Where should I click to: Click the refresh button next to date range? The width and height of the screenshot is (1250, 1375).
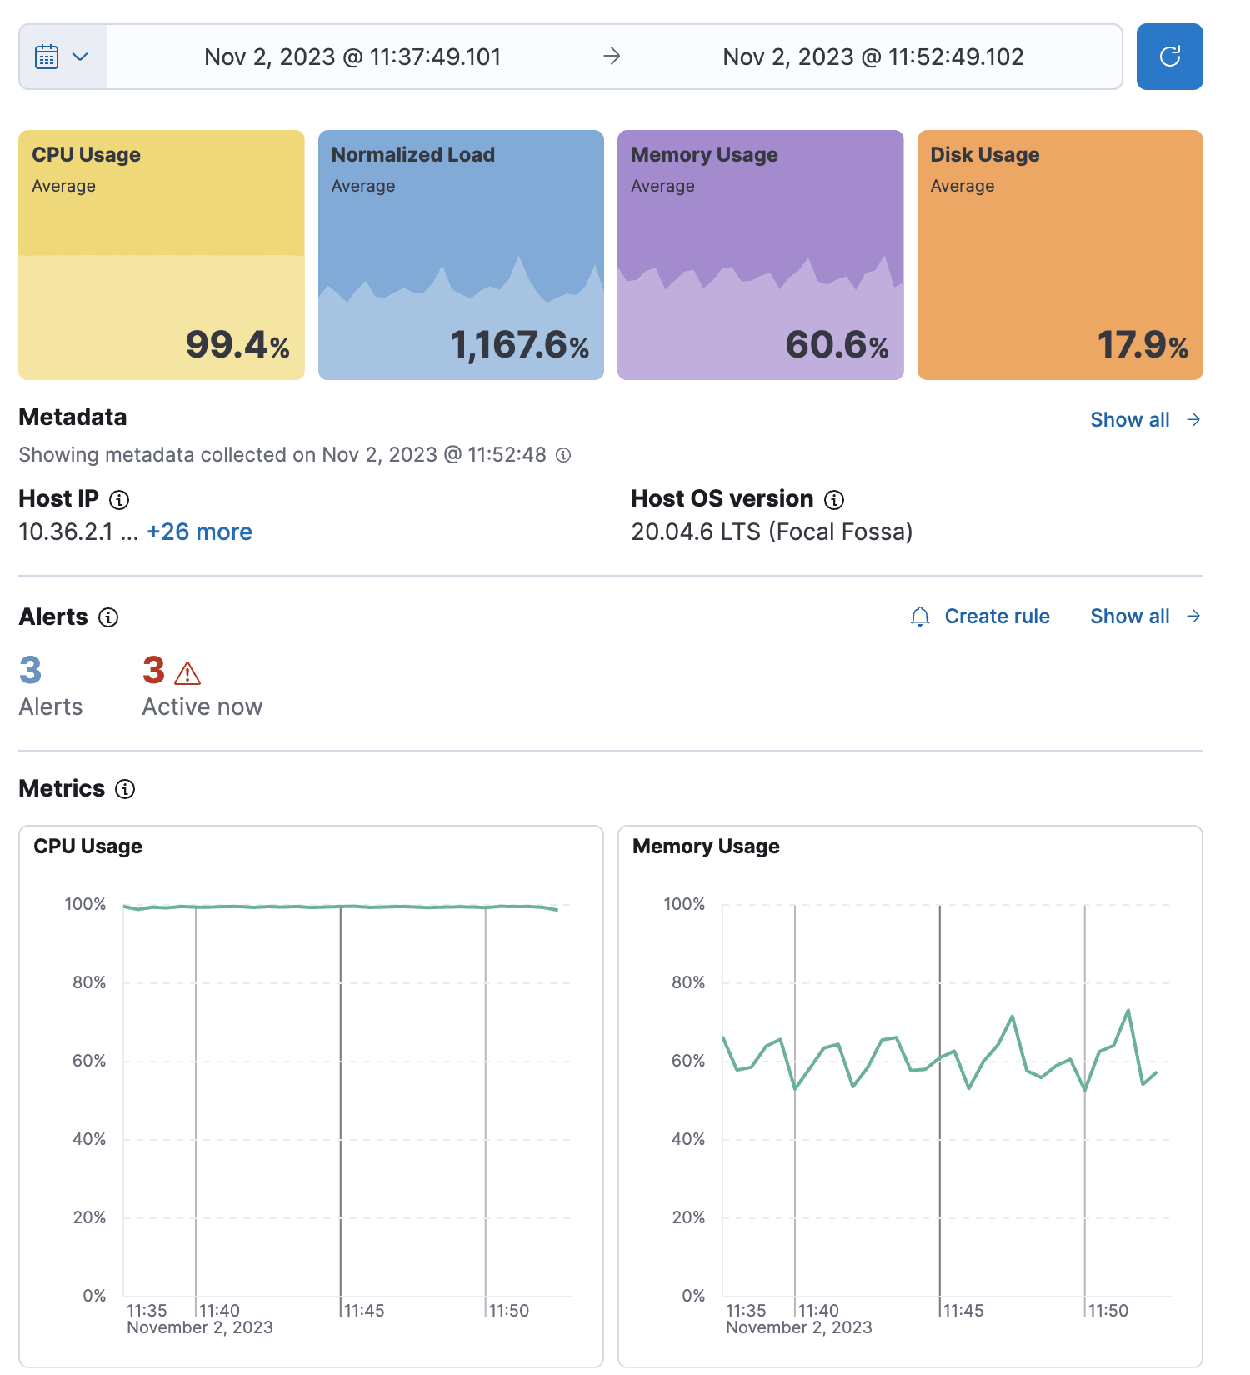pos(1169,57)
